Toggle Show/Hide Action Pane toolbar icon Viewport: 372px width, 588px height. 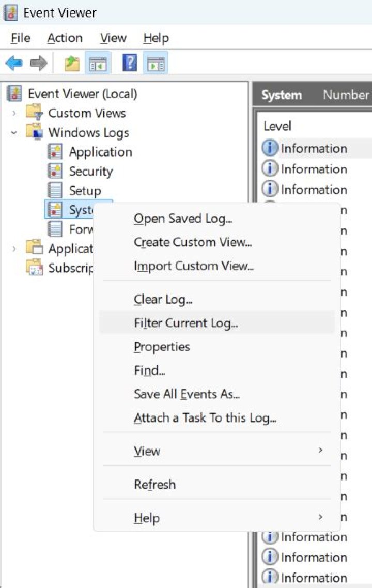[x=155, y=64]
